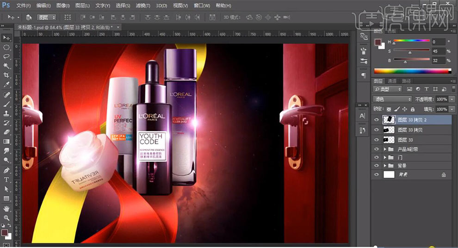Expand the 背景 layer group folder
Image resolution: width=458 pixels, height=248 pixels.
coord(385,166)
